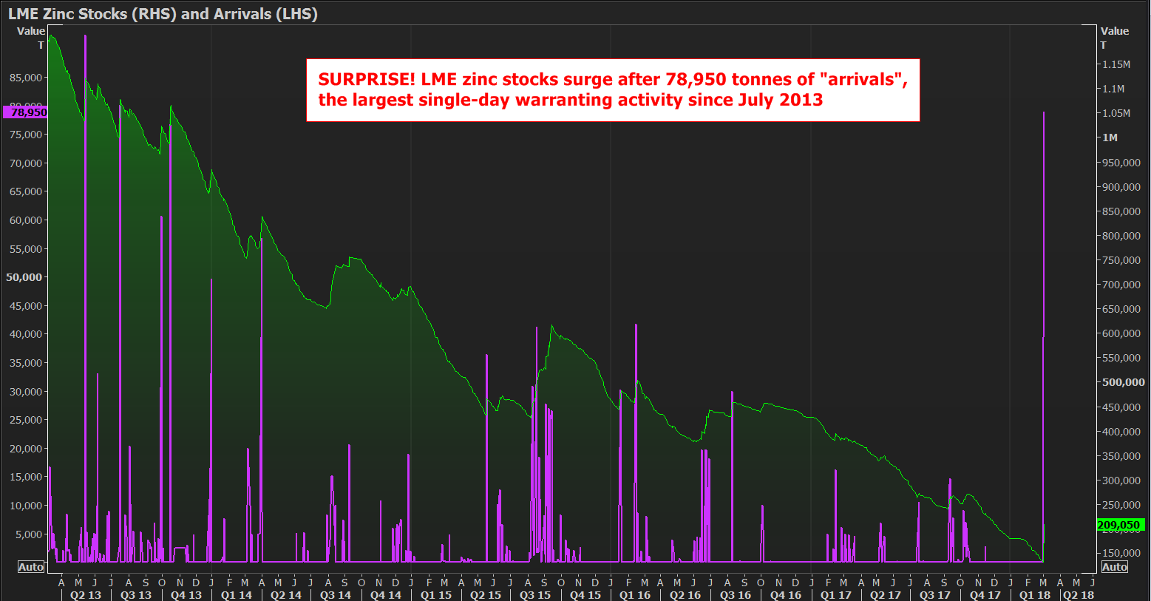
Task: Click the bold 1M right axis label
Action: tap(1110, 137)
